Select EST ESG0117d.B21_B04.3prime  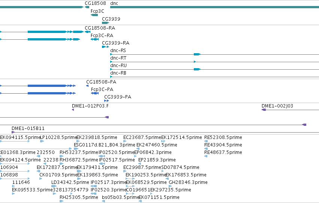tap(105, 145)
